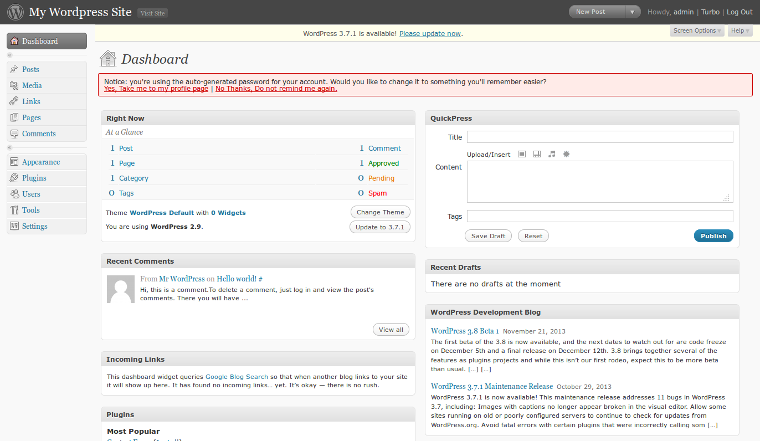The width and height of the screenshot is (760, 441).
Task: Open the Screen Options panel
Action: (x=697, y=31)
